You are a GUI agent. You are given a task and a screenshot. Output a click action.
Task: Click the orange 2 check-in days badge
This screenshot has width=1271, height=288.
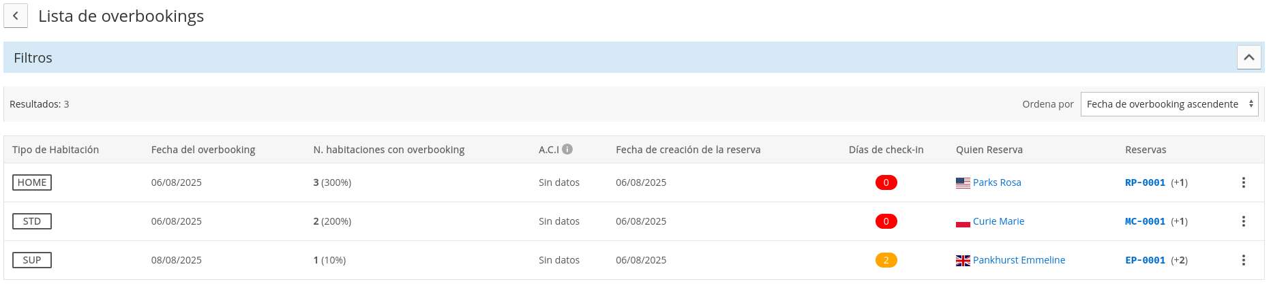click(x=886, y=260)
